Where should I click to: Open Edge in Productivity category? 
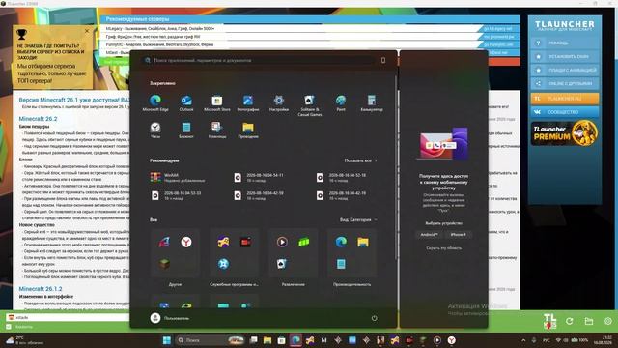341,242
